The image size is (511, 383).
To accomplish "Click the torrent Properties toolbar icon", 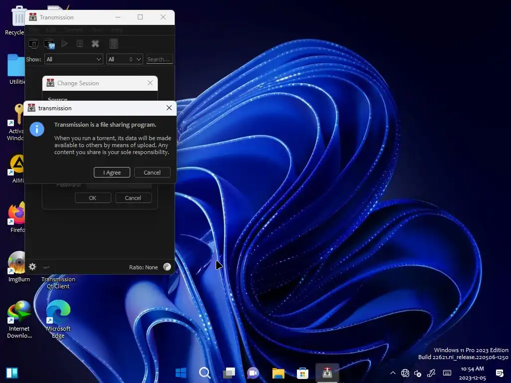I will tap(113, 43).
